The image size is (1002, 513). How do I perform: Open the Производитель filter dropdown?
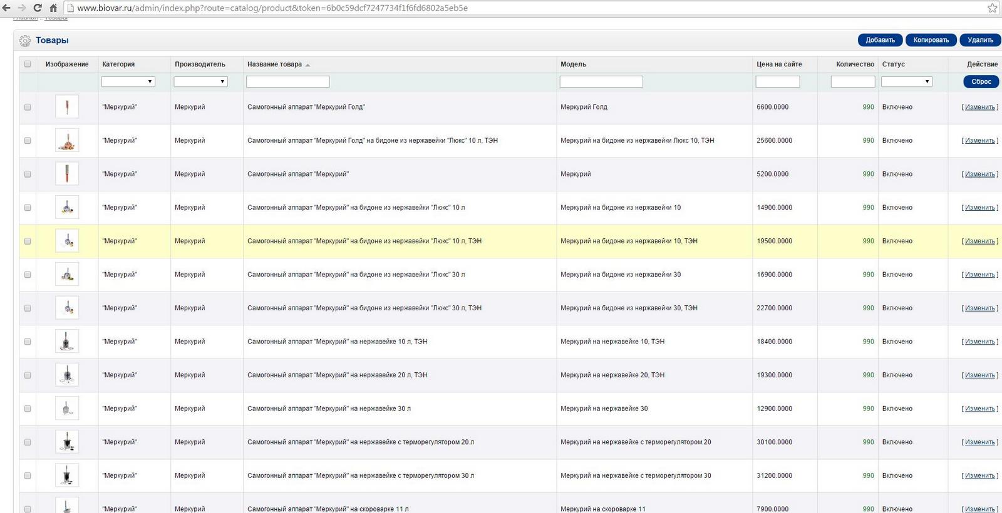click(x=200, y=81)
